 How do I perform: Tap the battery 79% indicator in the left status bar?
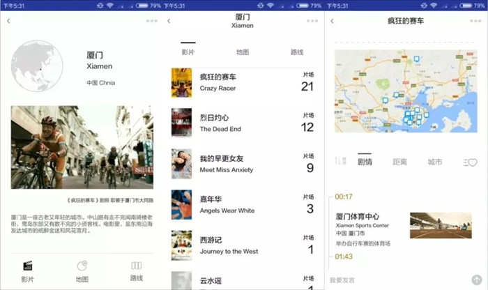(148, 6)
